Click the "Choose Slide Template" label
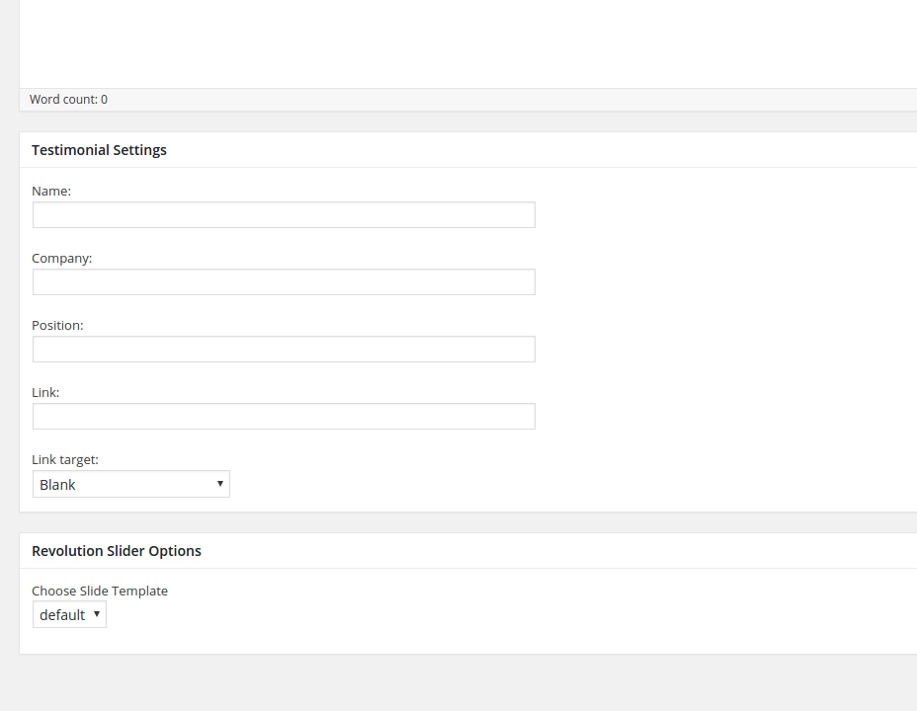 100,592
